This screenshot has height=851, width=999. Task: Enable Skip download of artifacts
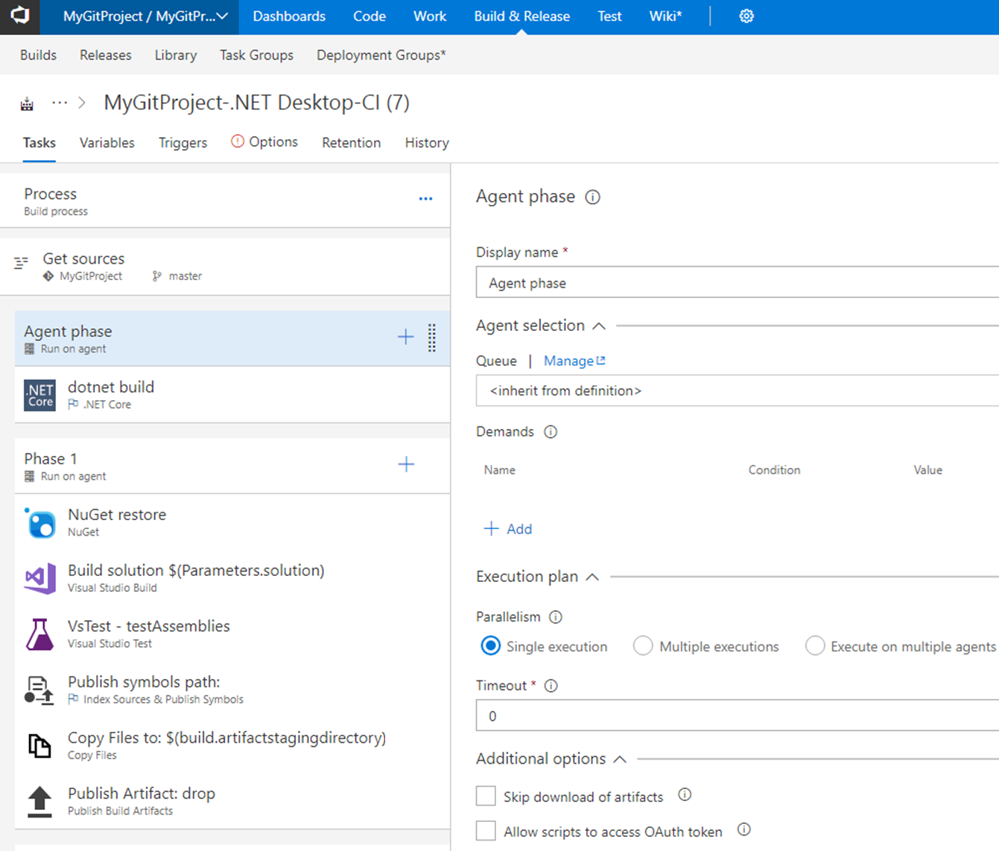click(x=486, y=796)
